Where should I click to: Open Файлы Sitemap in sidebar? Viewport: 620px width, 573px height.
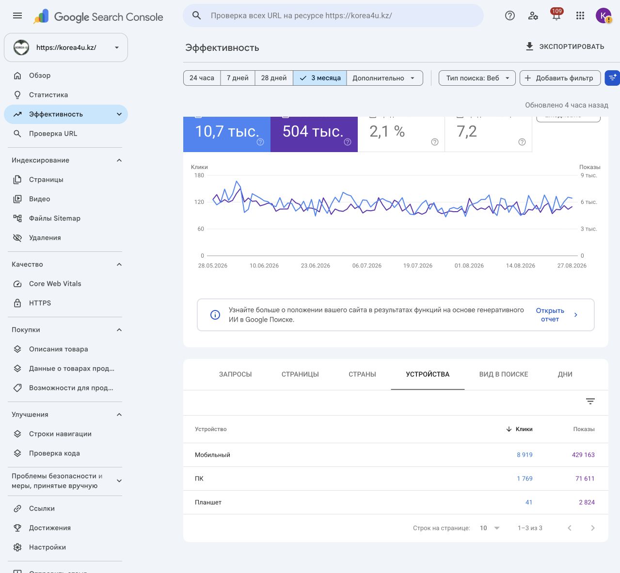click(66, 218)
